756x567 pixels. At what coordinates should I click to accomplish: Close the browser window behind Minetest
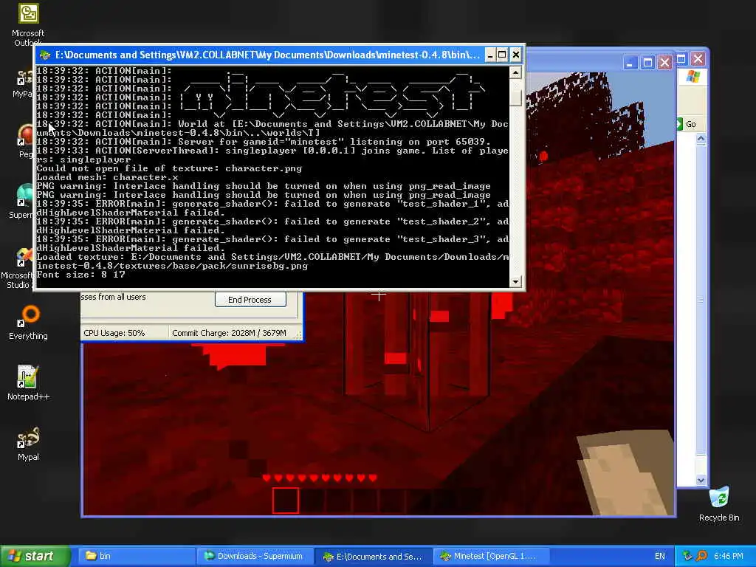698,59
